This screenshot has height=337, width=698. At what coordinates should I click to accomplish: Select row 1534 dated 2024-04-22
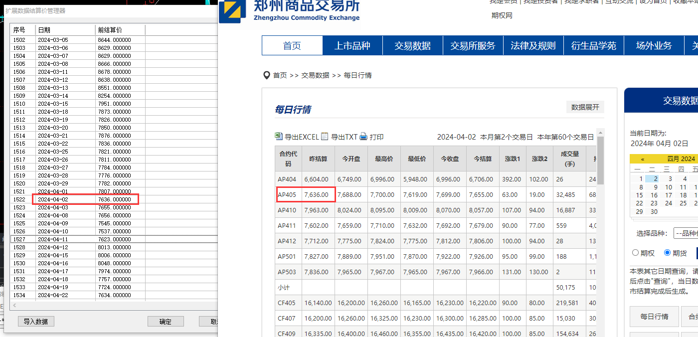(x=115, y=295)
